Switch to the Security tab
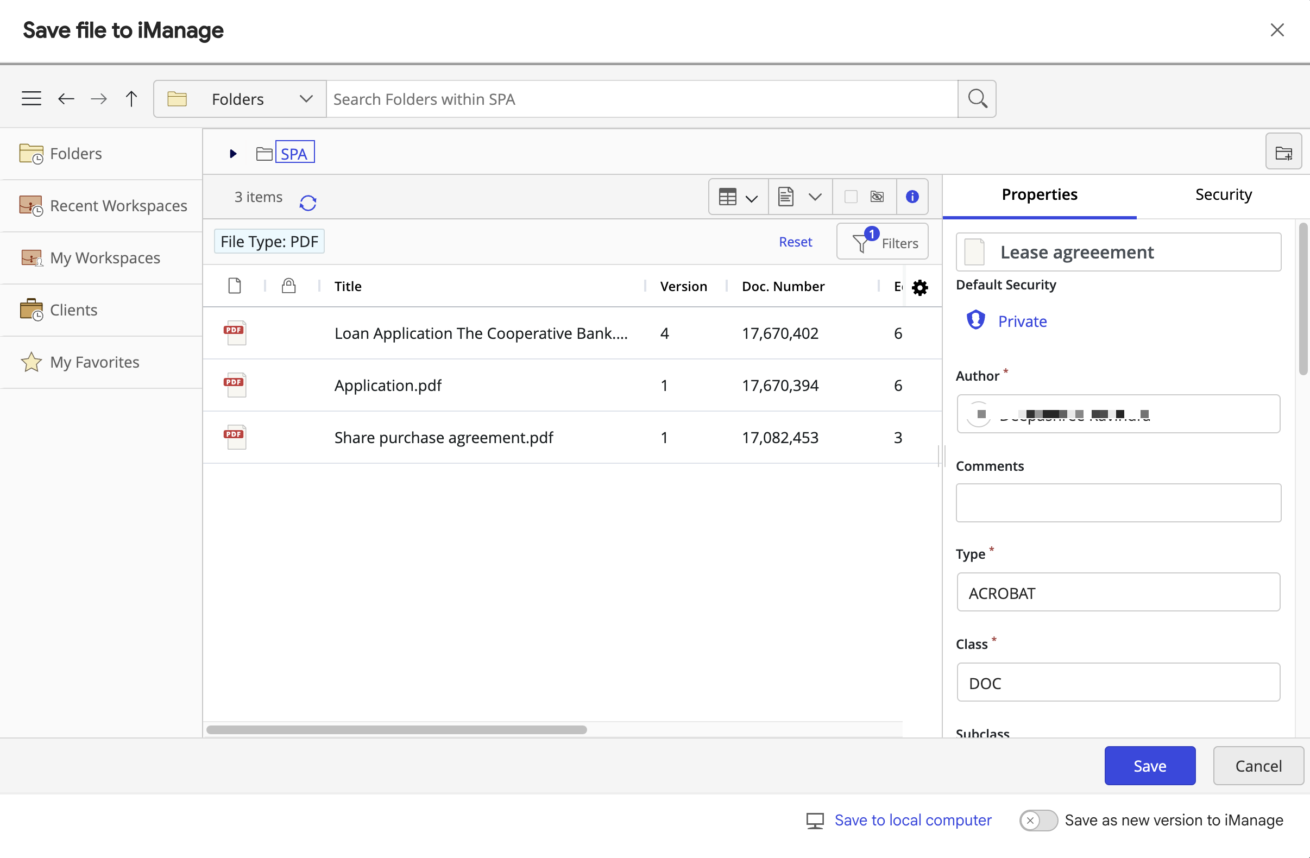 tap(1223, 195)
